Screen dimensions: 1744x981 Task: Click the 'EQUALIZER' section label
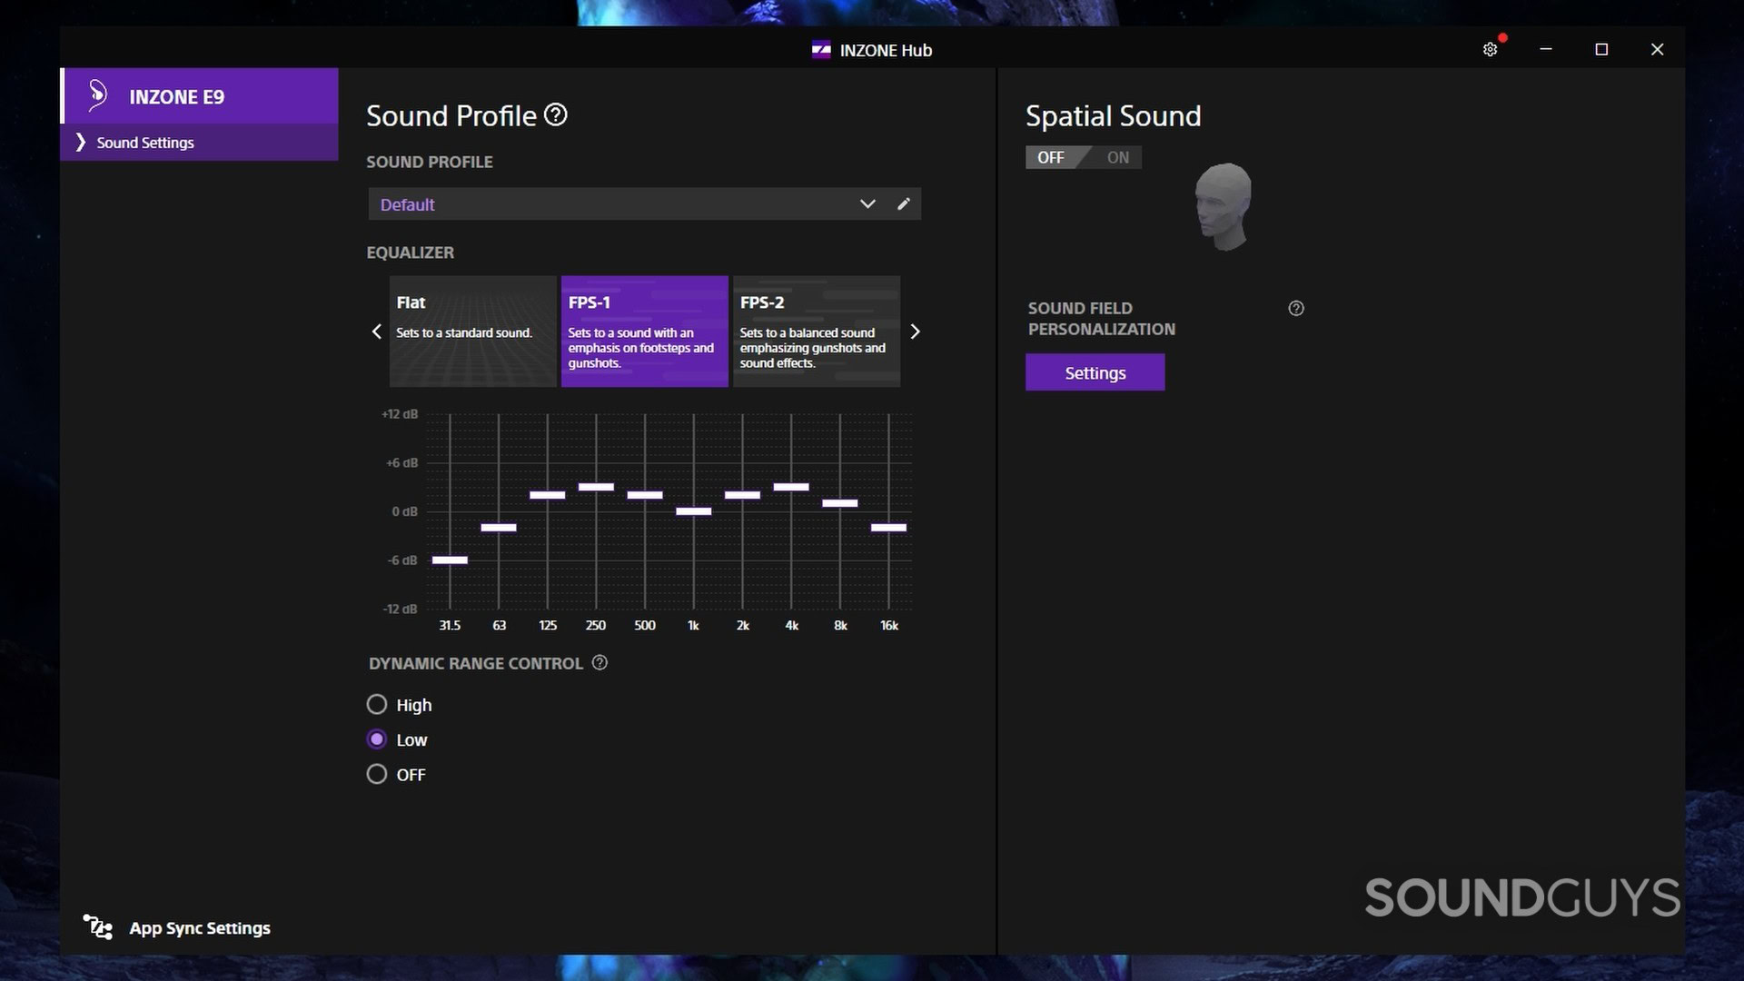tap(410, 253)
